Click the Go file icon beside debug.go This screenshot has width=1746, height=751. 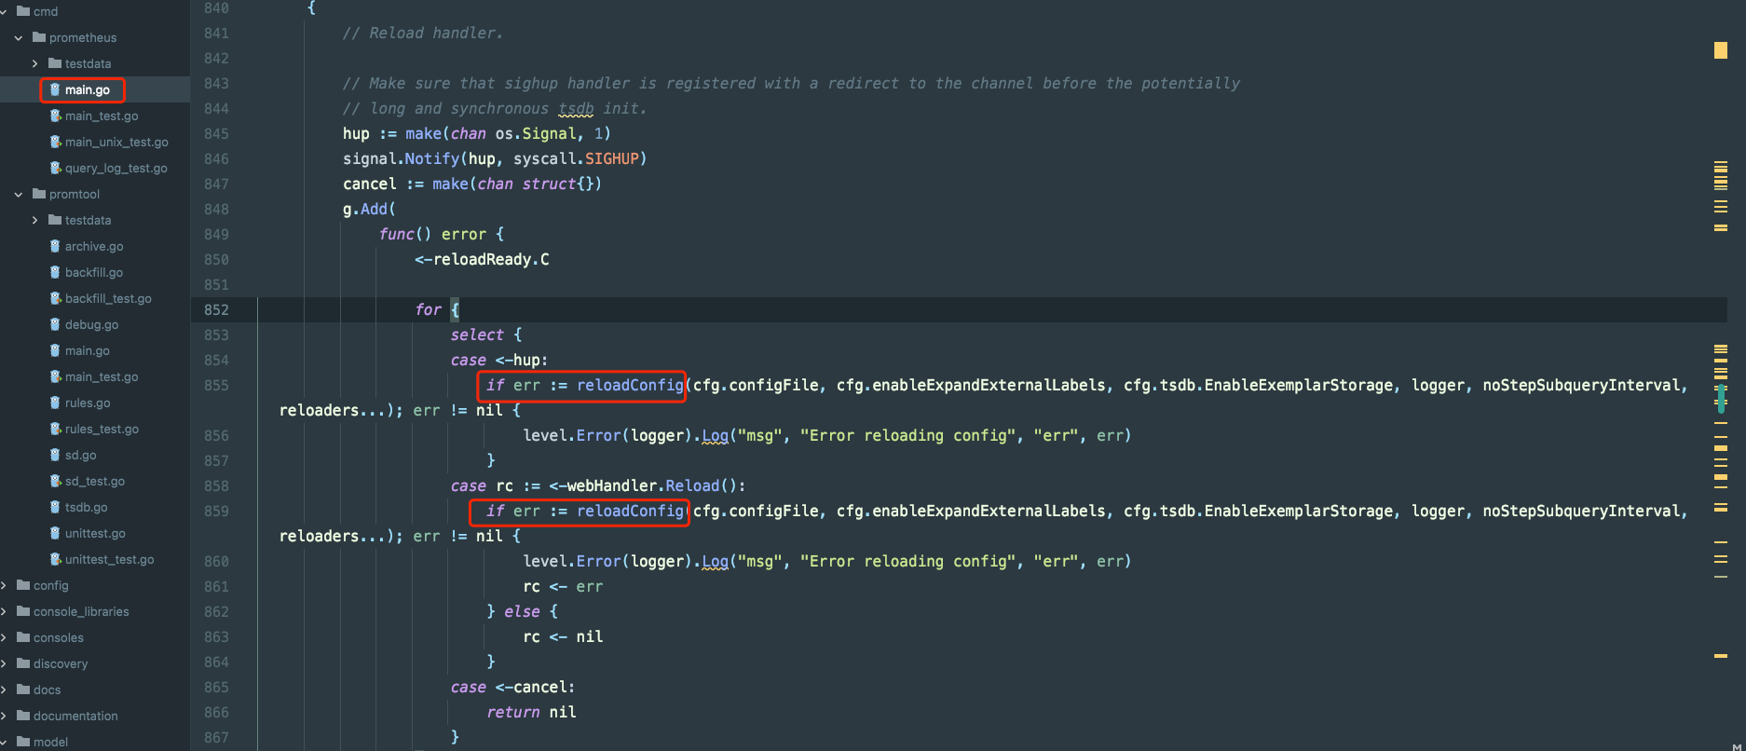pos(55,324)
